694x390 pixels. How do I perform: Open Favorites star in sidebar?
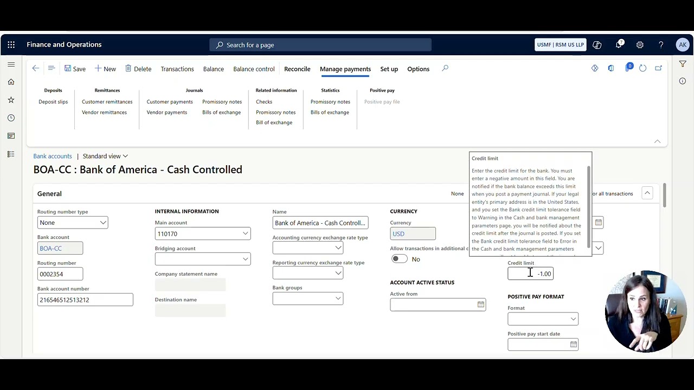coord(11,100)
